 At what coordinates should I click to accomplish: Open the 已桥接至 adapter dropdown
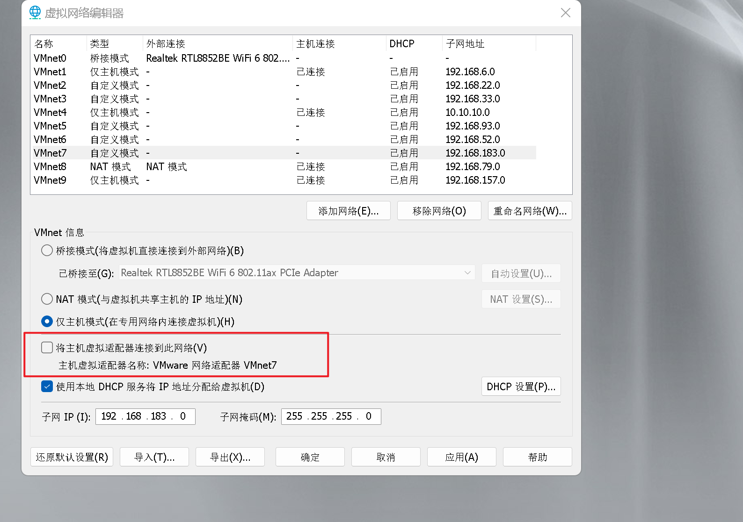tap(297, 272)
